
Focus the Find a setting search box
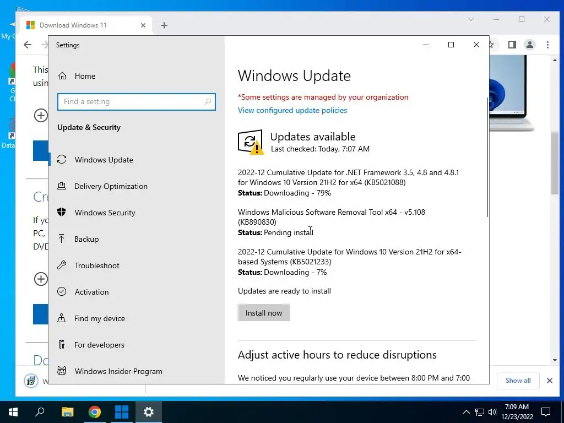(x=137, y=102)
